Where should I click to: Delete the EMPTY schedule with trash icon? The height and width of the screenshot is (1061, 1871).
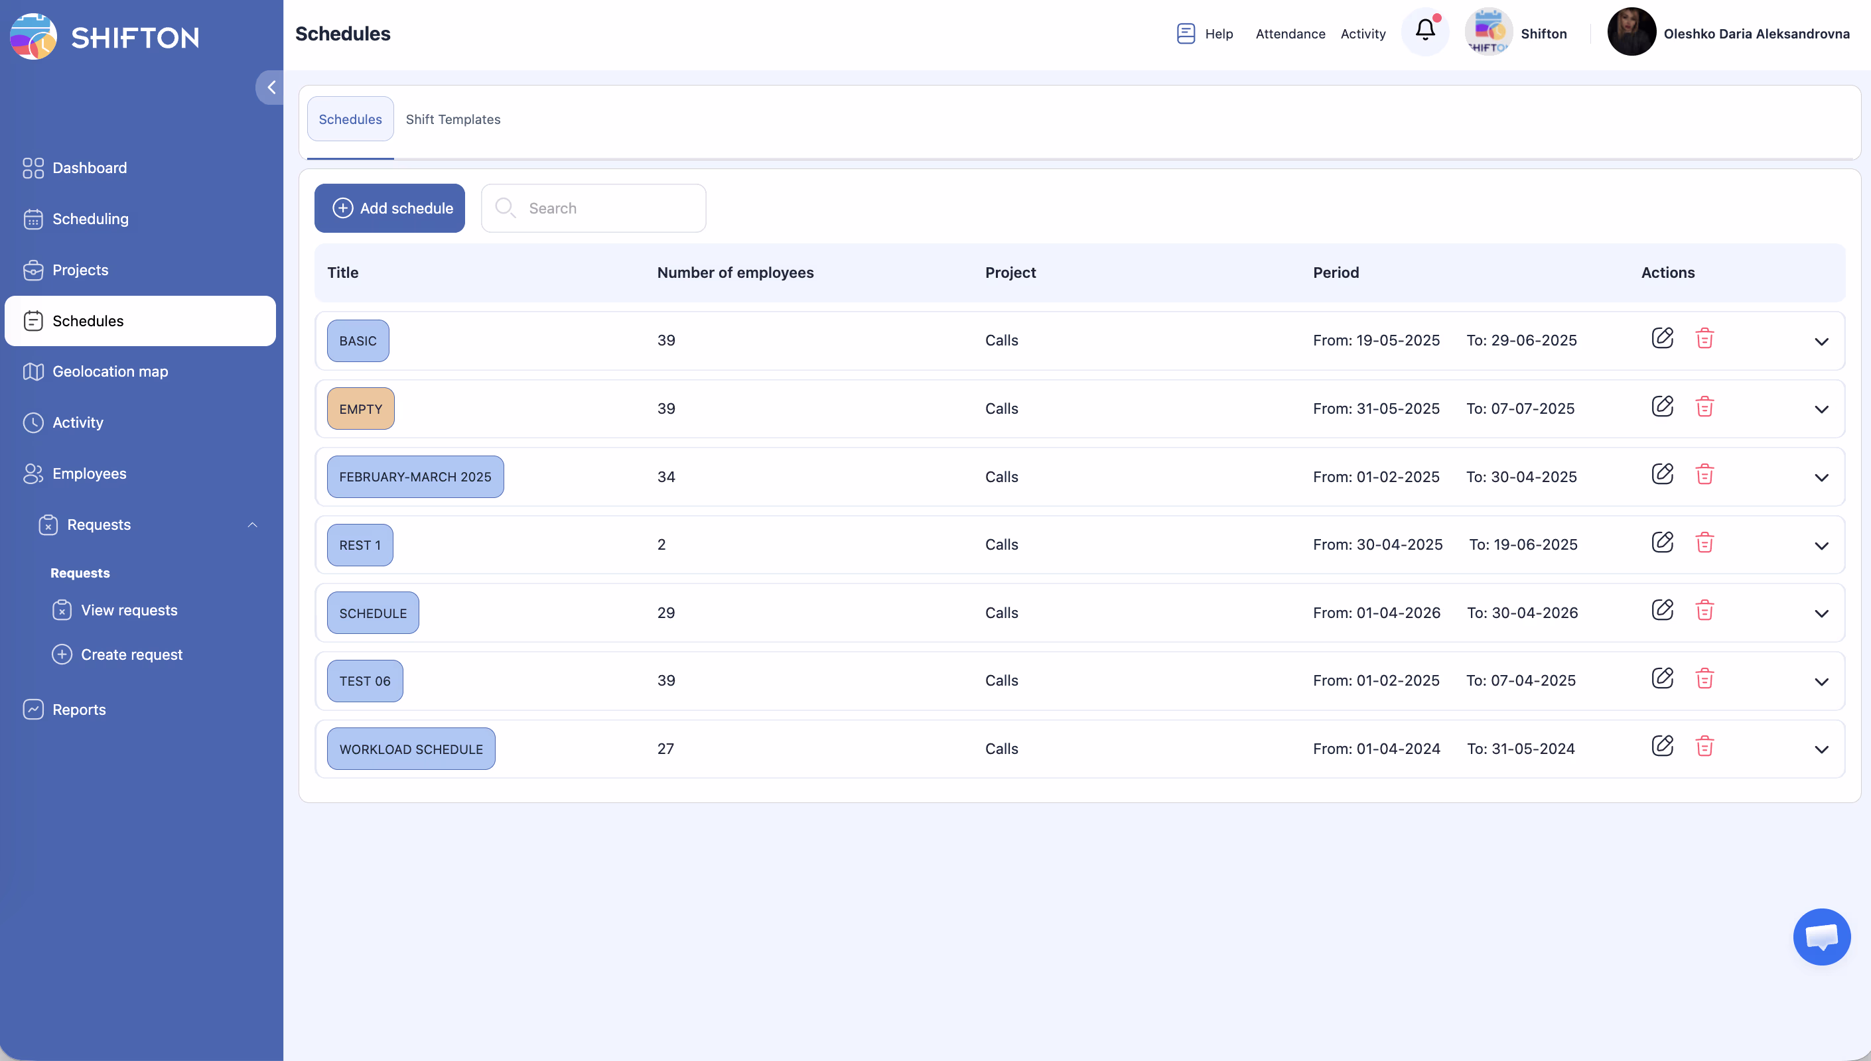[x=1704, y=406]
